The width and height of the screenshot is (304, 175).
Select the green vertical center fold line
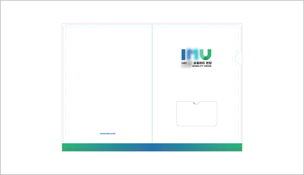152,87
